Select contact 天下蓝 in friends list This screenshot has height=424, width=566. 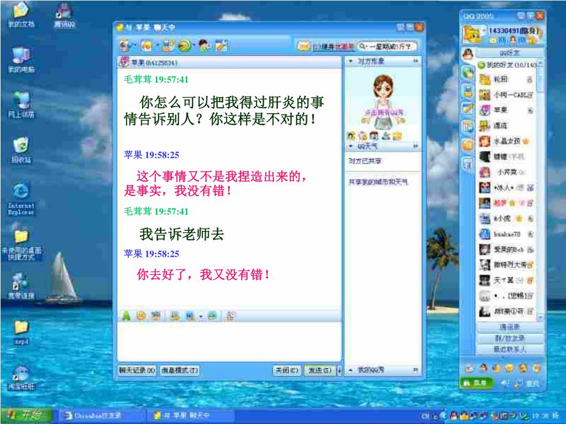505,280
